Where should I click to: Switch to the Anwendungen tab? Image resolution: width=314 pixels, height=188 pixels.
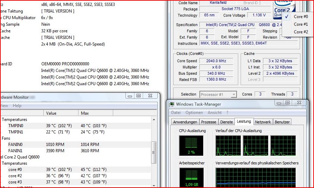point(185,122)
